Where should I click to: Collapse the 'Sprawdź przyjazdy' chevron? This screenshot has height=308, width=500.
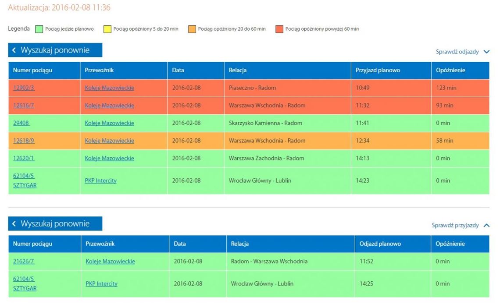tap(486, 225)
